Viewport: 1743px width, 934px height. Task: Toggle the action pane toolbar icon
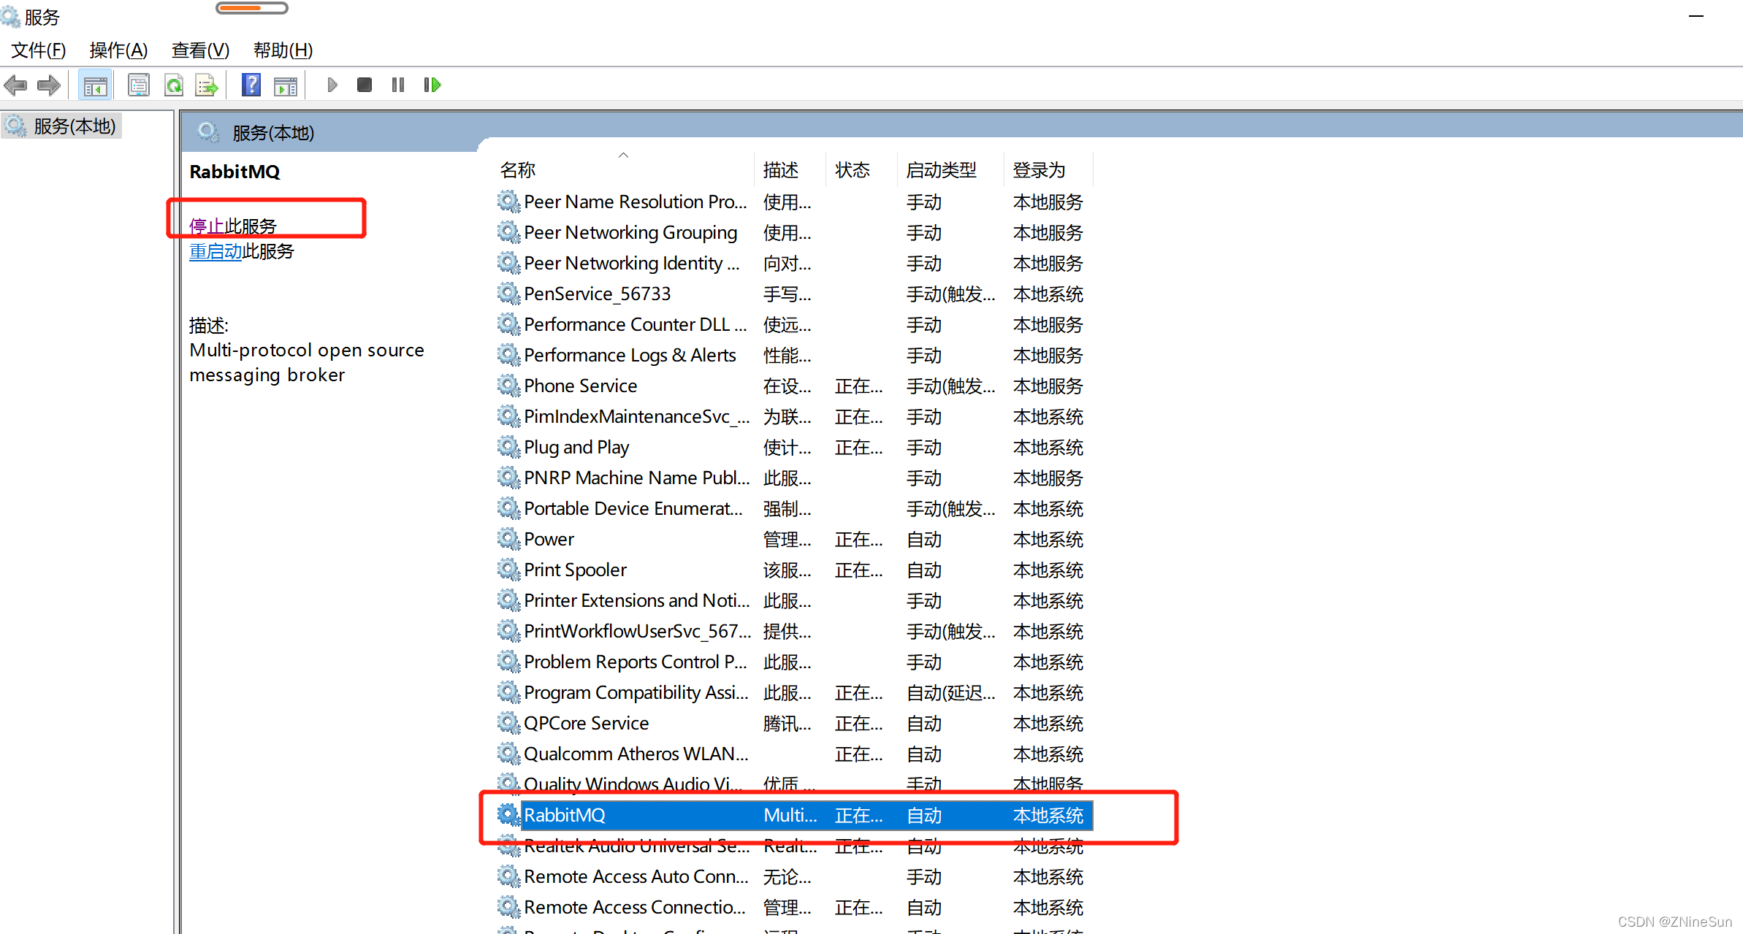pyautogui.click(x=286, y=85)
